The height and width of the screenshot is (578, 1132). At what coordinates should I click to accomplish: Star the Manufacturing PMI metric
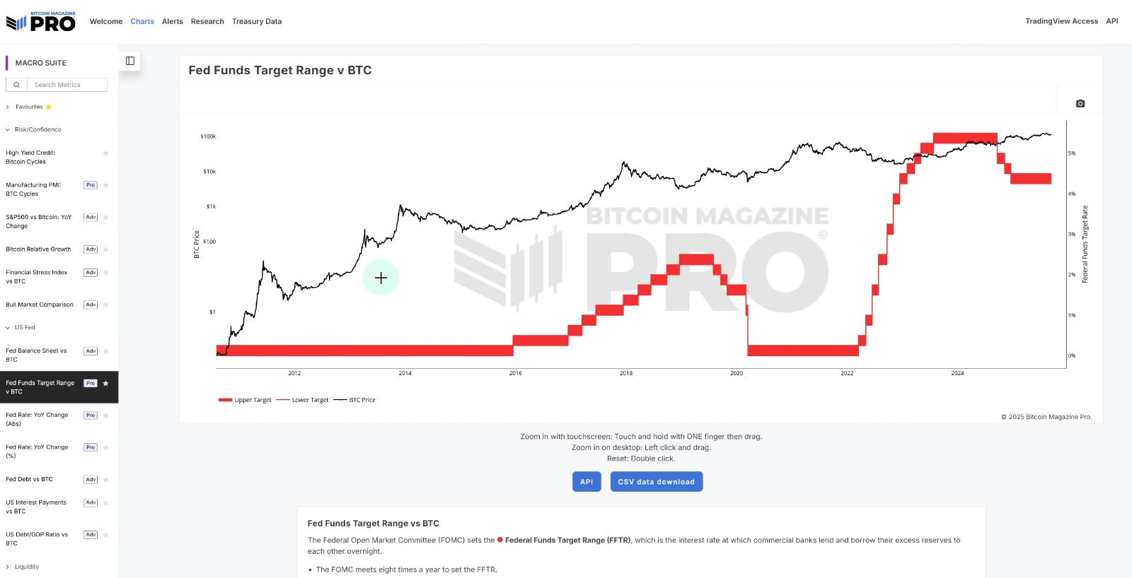(105, 185)
